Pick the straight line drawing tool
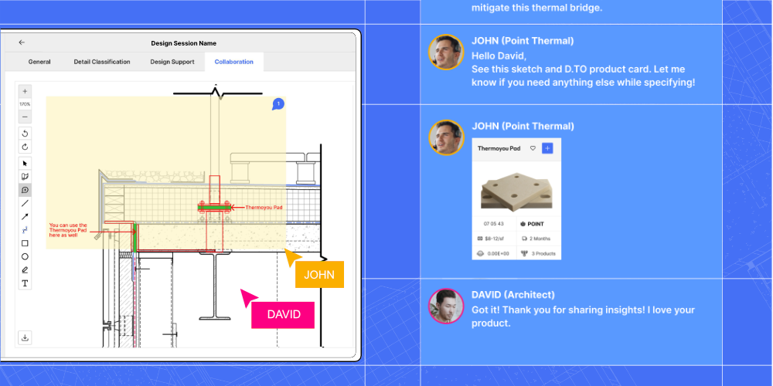 click(x=25, y=204)
